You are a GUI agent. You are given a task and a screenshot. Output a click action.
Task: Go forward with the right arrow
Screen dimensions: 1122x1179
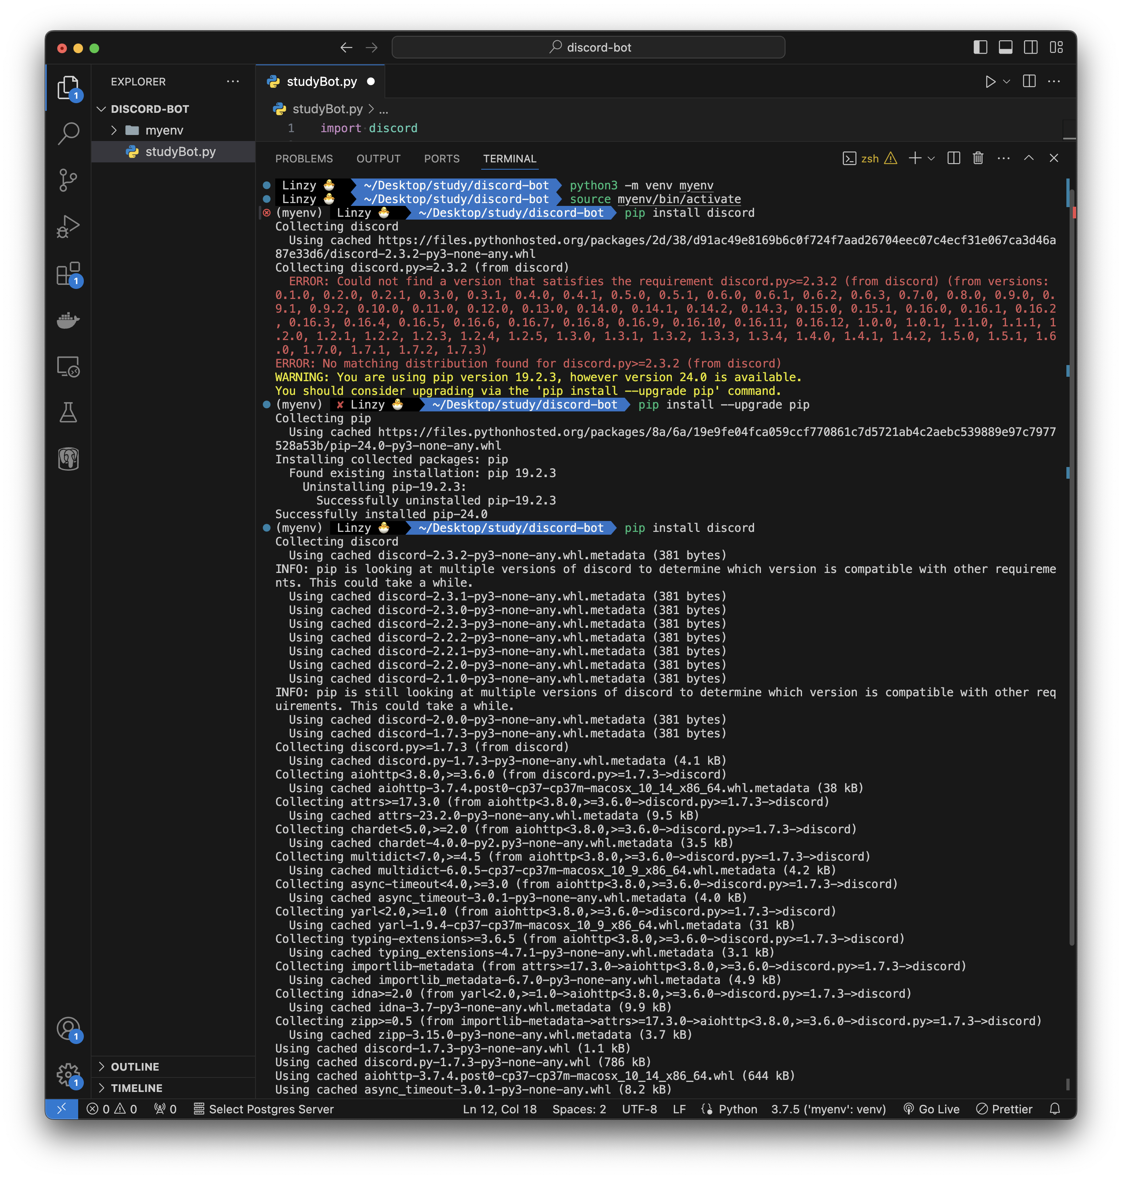pos(372,47)
